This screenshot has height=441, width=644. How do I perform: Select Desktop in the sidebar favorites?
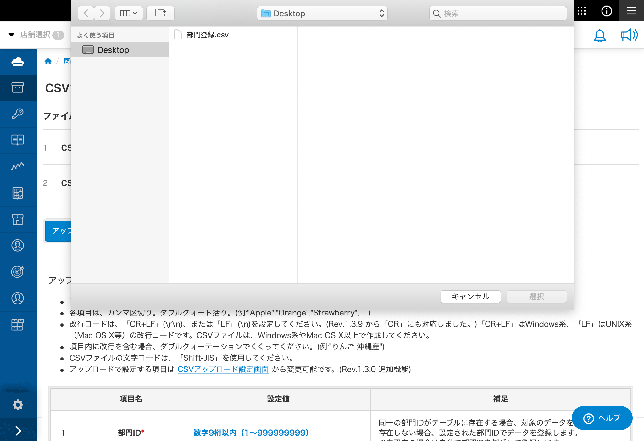click(120, 50)
